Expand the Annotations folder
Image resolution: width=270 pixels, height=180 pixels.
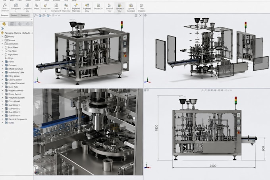pos(2,44)
